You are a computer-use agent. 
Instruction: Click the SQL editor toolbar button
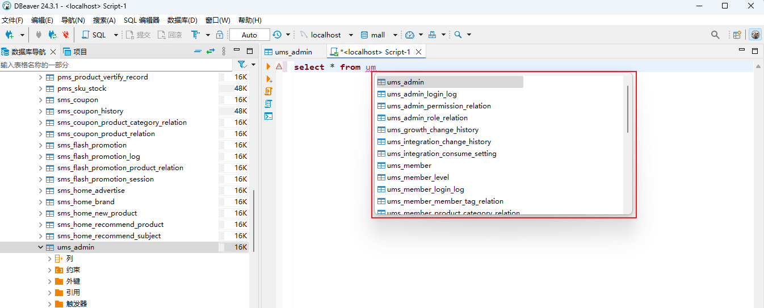click(94, 35)
